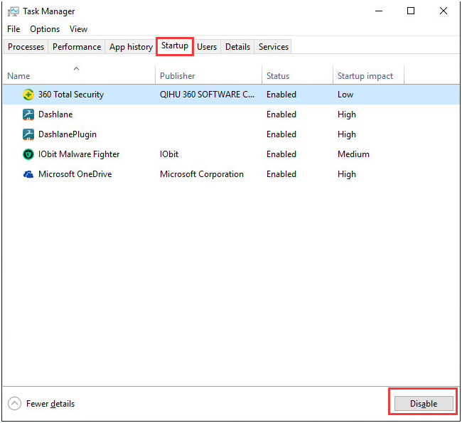Maximize the Task Manager window

pyautogui.click(x=411, y=11)
